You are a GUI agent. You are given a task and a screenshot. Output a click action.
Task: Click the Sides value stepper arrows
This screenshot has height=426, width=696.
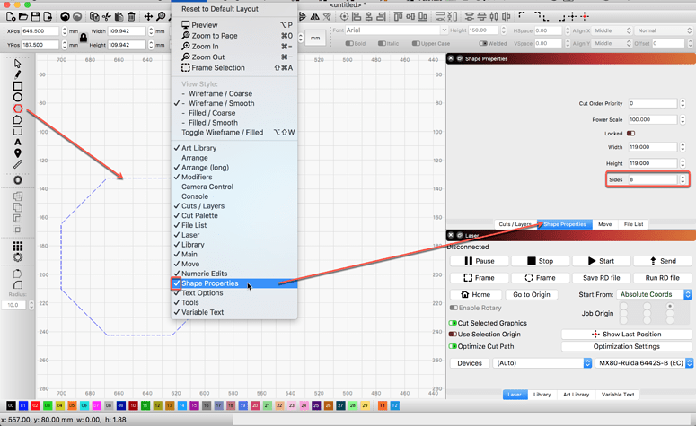point(683,179)
